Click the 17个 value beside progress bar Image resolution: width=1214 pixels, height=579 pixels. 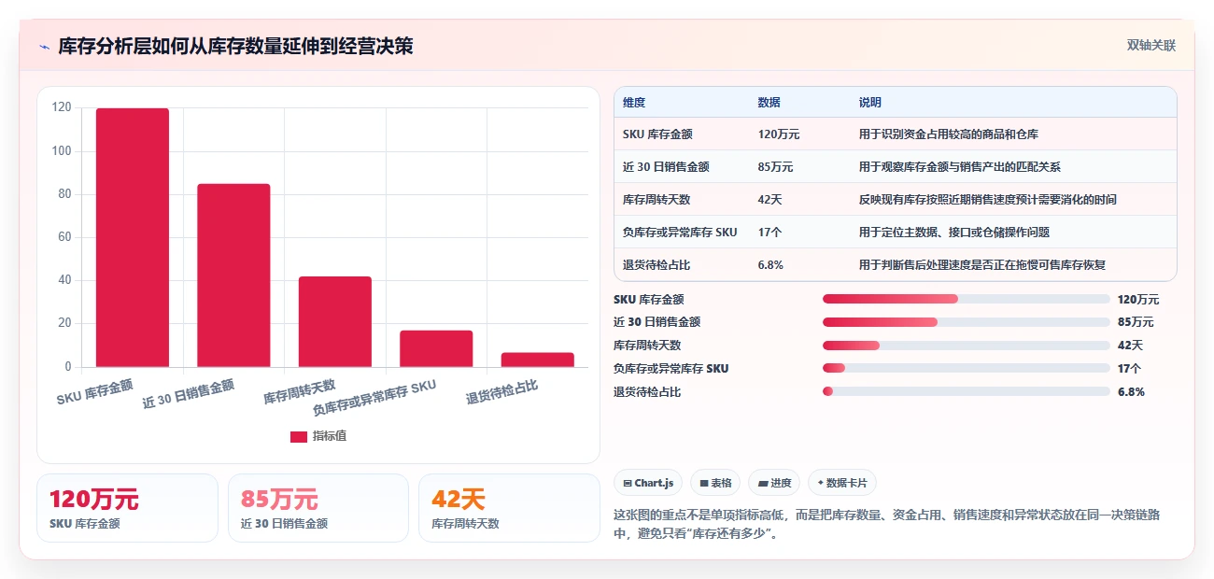1129,369
